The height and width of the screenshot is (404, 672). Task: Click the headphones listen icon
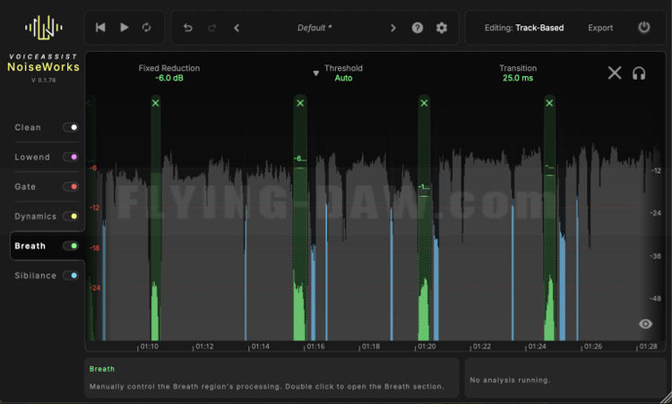640,73
